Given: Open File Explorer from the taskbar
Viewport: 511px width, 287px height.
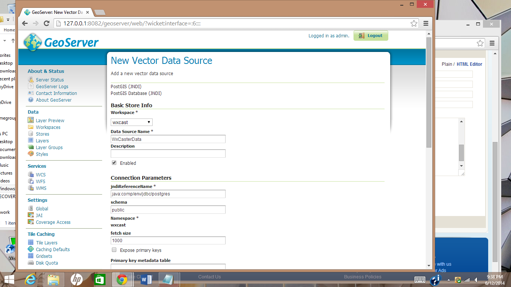Looking at the screenshot, I should click(53, 279).
